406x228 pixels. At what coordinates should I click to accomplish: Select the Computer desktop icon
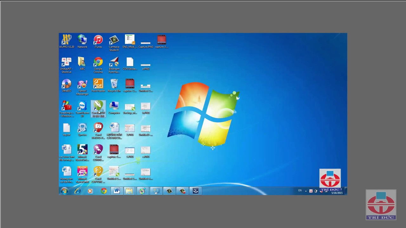click(114, 108)
